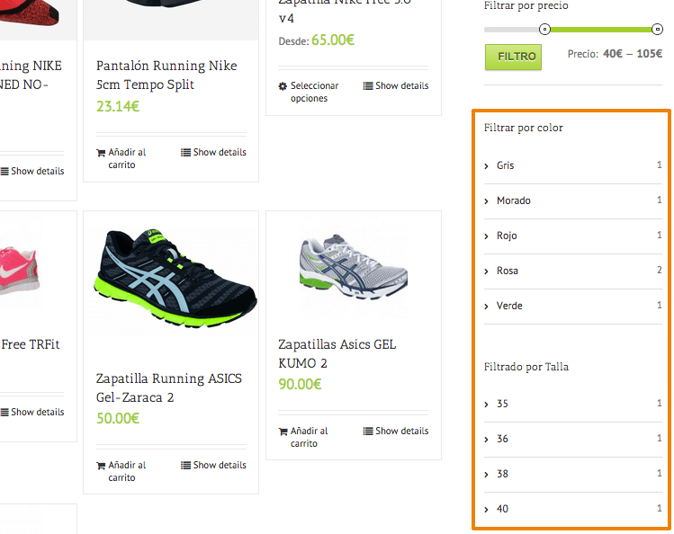Open the ASICS Gel-Zaraca 2 shoe image
Viewport: 674px width, 534px height.
pos(175,279)
